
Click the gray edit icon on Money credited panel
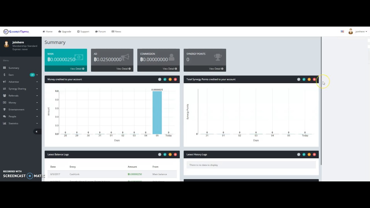point(160,79)
